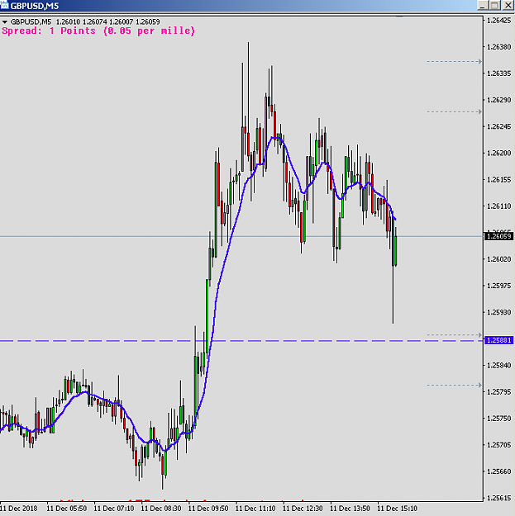Image resolution: width=515 pixels, height=516 pixels.
Task: Click the 11 Dec 12:30 time label
Action: [303, 509]
